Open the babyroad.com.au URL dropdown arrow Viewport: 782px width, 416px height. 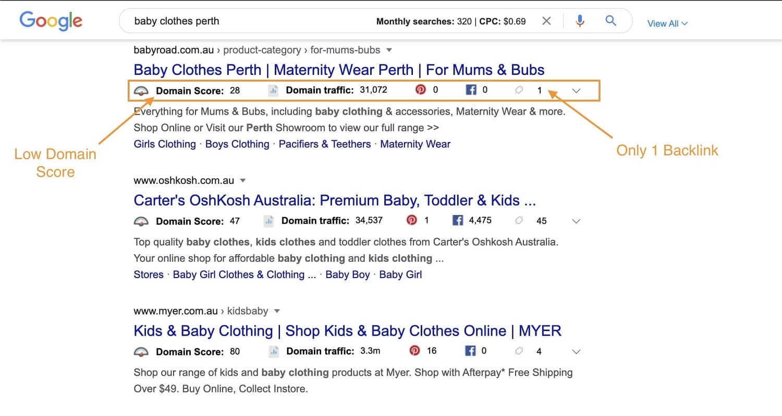point(388,51)
